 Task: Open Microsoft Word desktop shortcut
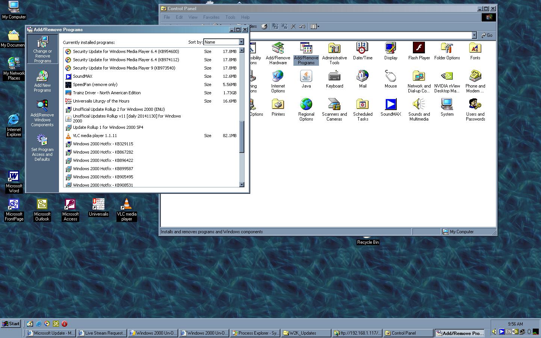[14, 181]
